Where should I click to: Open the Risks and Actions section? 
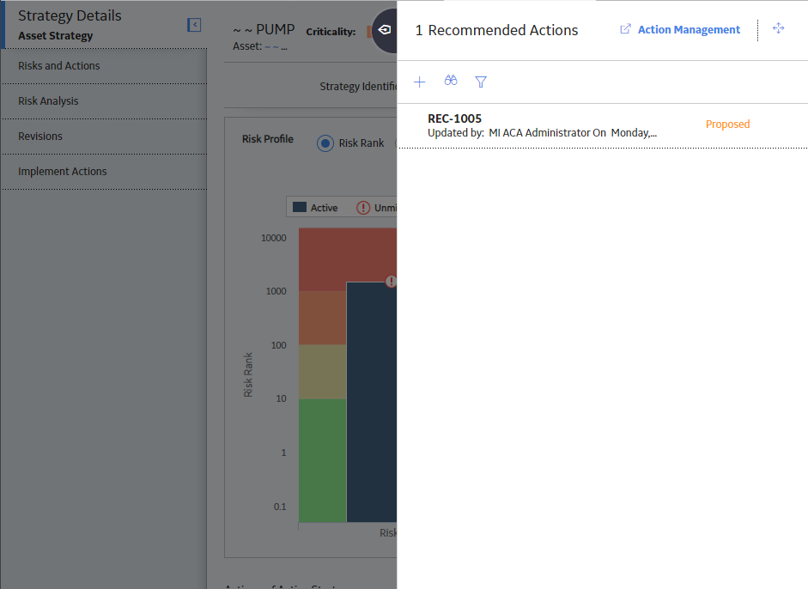[x=105, y=66]
